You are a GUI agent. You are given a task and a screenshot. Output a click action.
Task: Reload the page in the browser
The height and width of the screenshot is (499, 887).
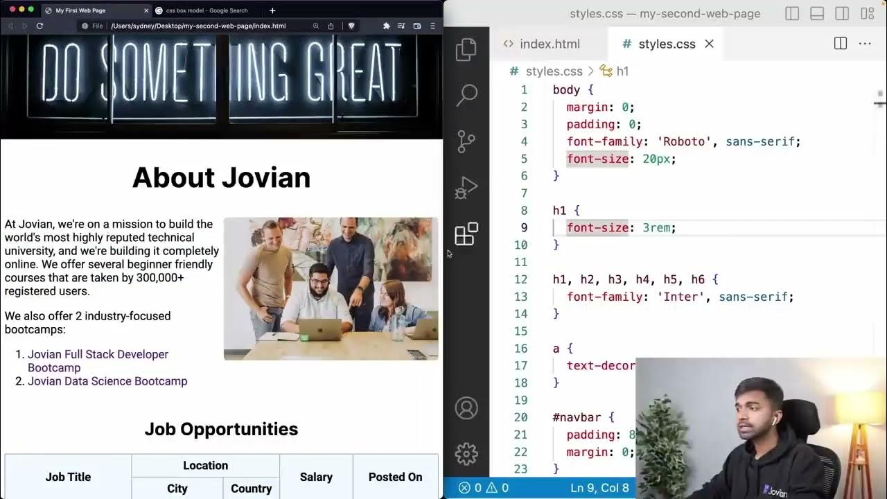pyautogui.click(x=39, y=26)
